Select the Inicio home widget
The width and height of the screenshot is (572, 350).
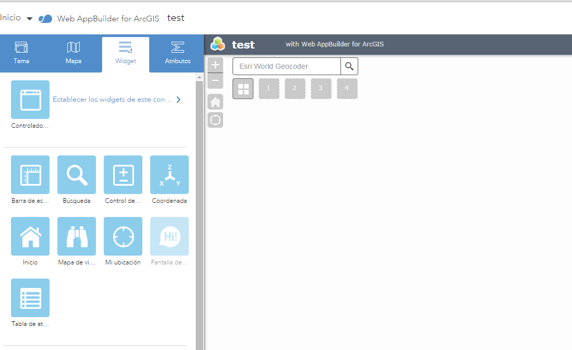30,236
